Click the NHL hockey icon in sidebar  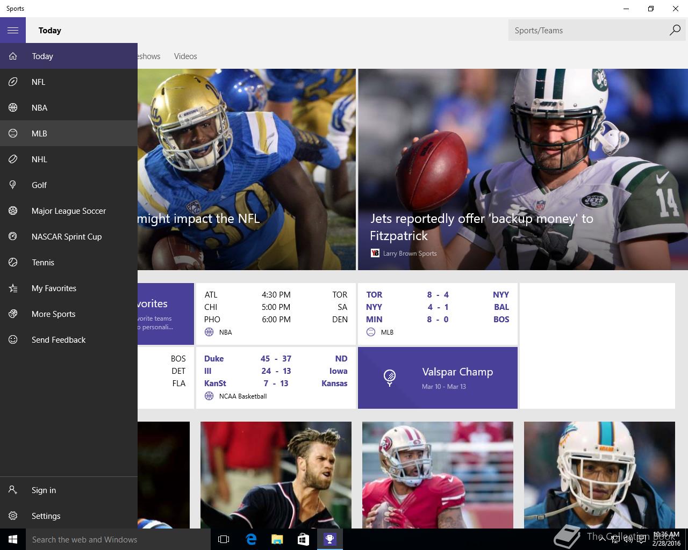point(13,159)
